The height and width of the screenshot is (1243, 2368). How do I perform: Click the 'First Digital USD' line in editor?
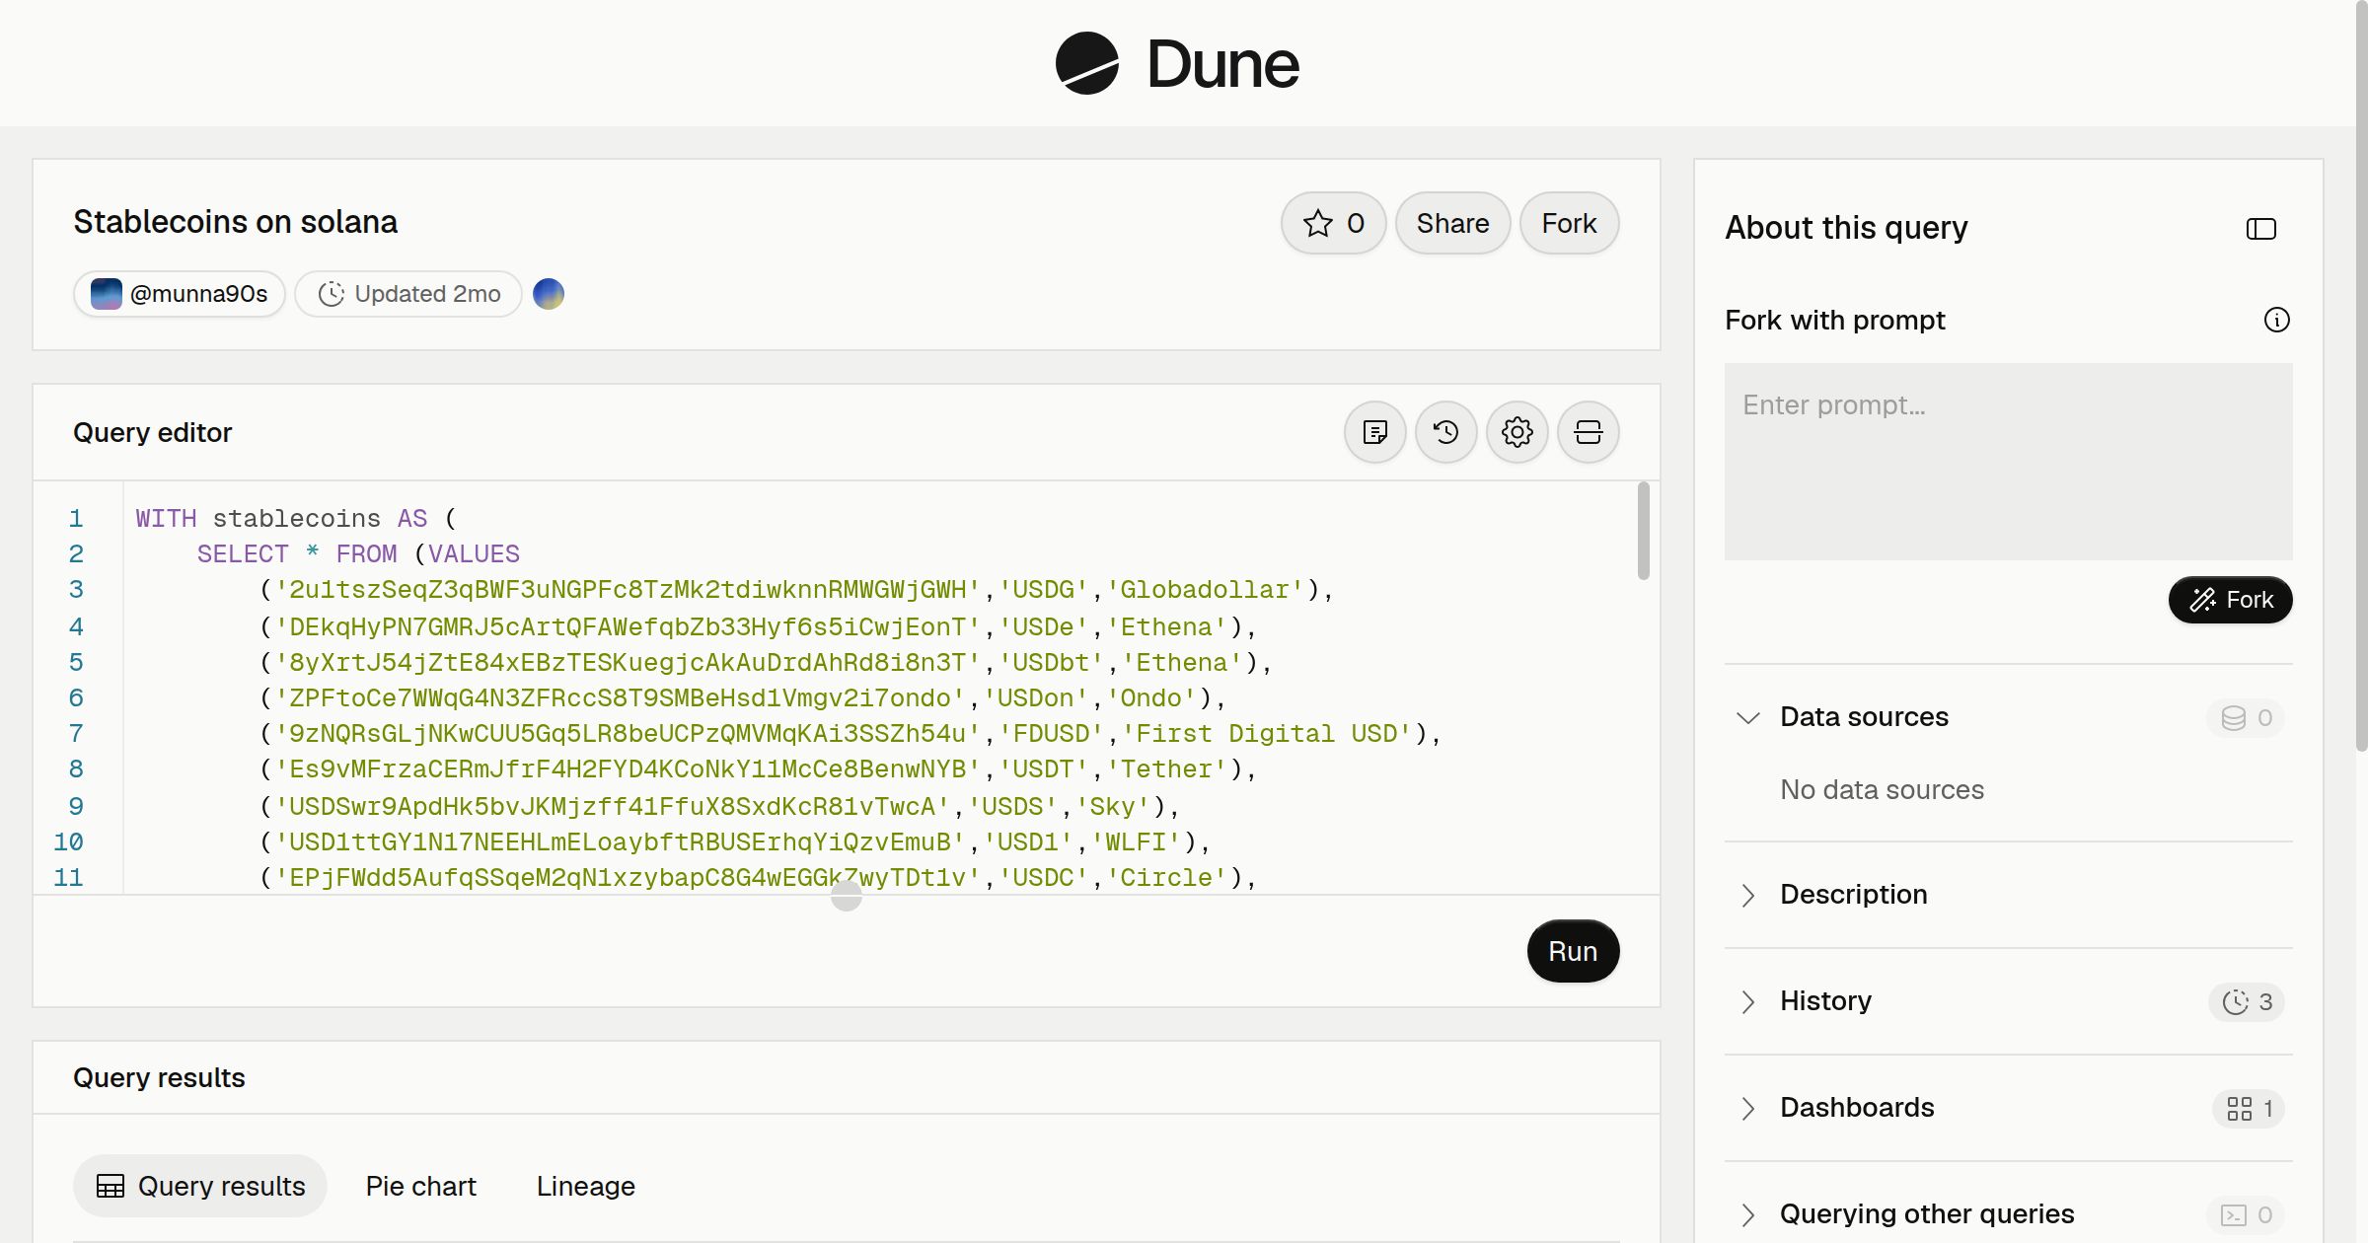tap(851, 734)
